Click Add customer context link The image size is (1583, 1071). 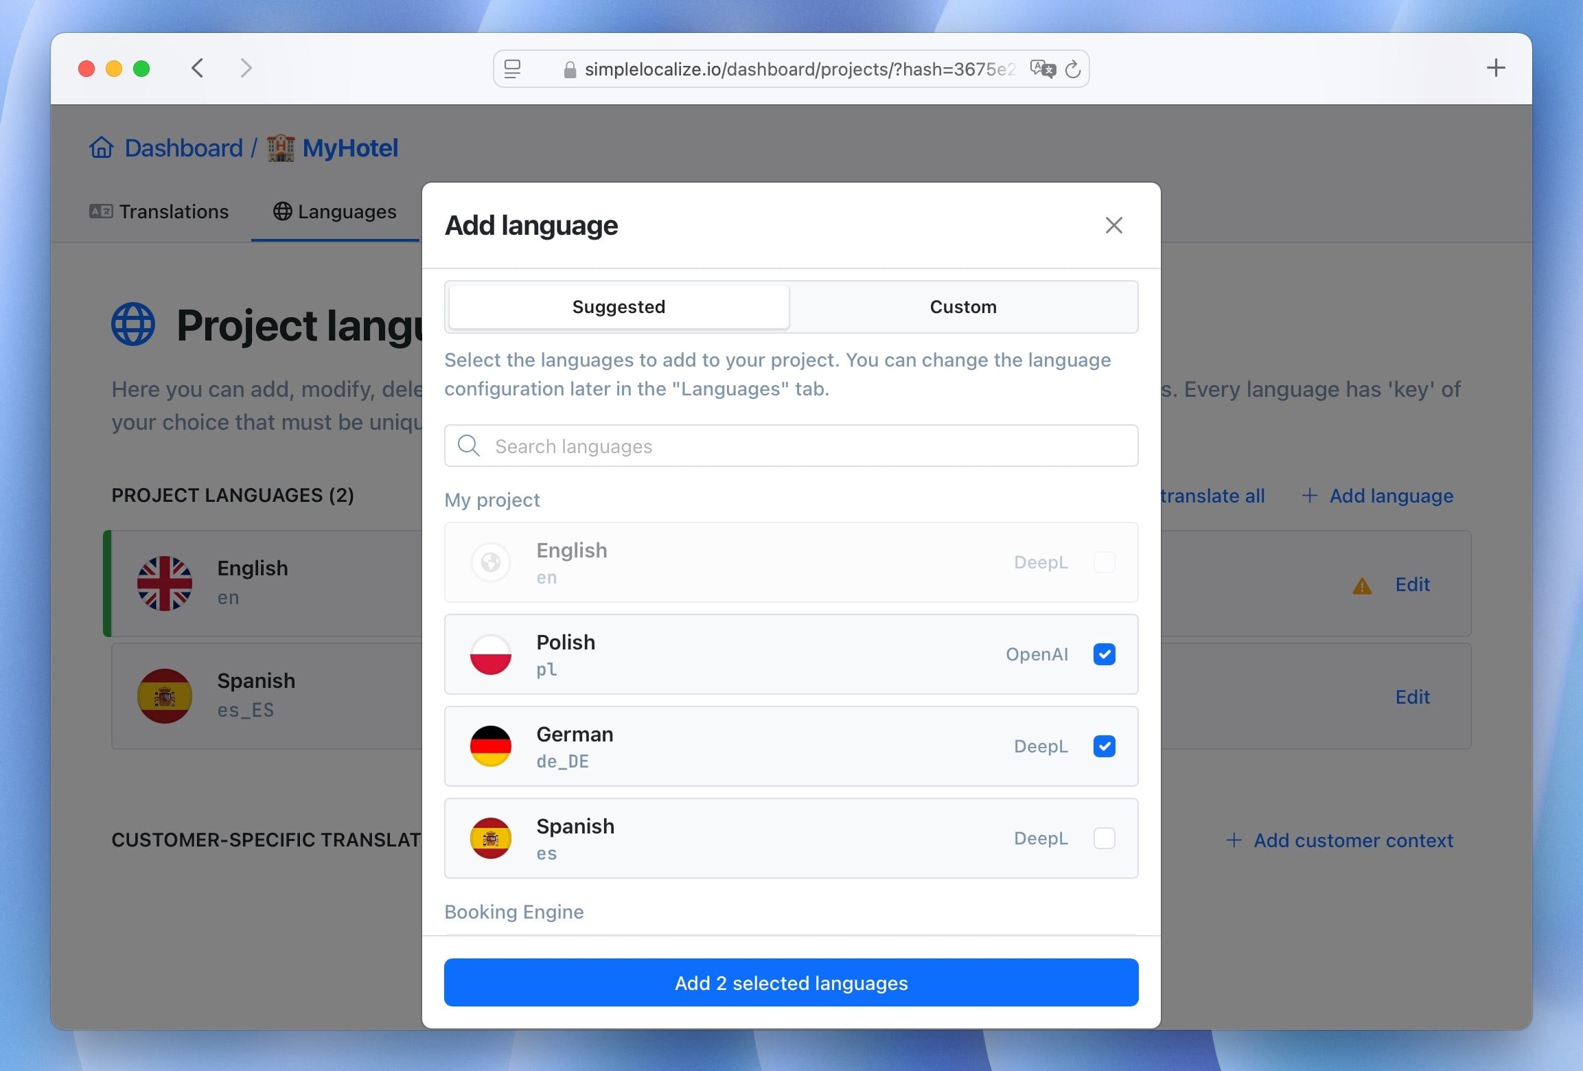[1353, 840]
